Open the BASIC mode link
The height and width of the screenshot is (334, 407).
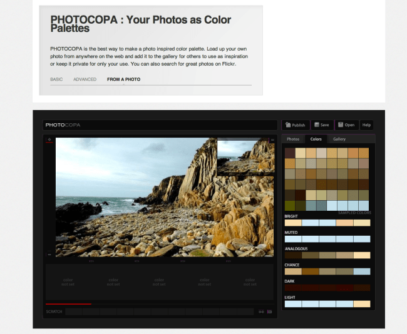point(56,79)
